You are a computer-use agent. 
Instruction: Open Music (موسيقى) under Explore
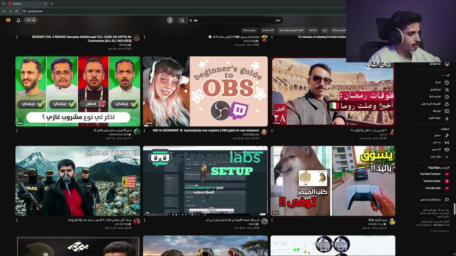click(441, 135)
